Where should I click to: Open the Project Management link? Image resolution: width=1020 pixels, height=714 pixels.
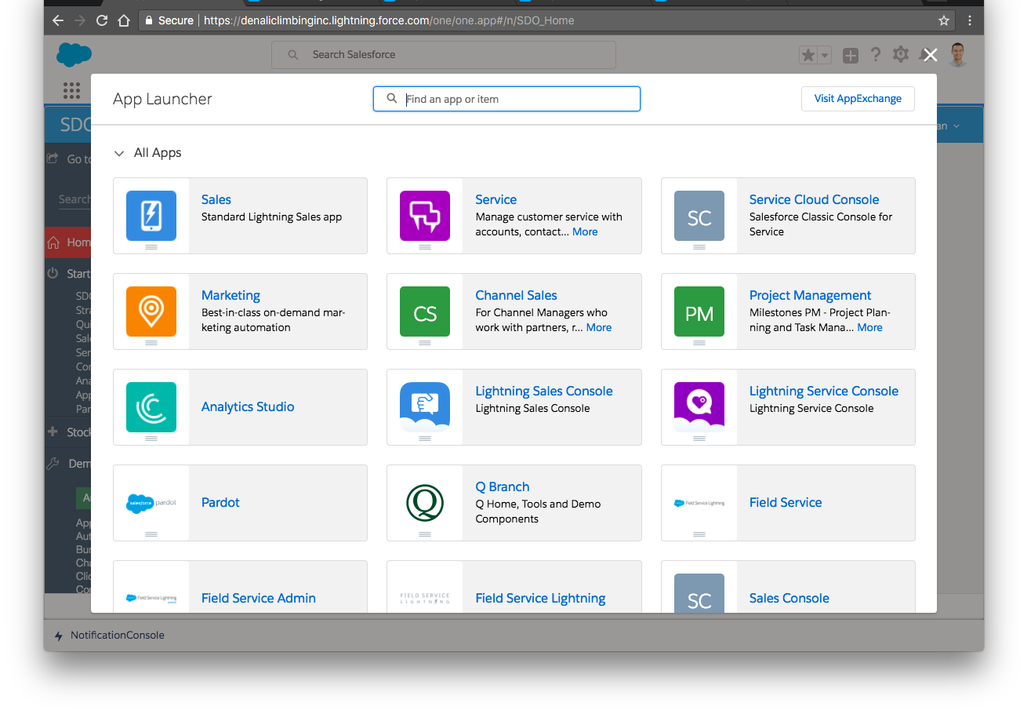[810, 295]
